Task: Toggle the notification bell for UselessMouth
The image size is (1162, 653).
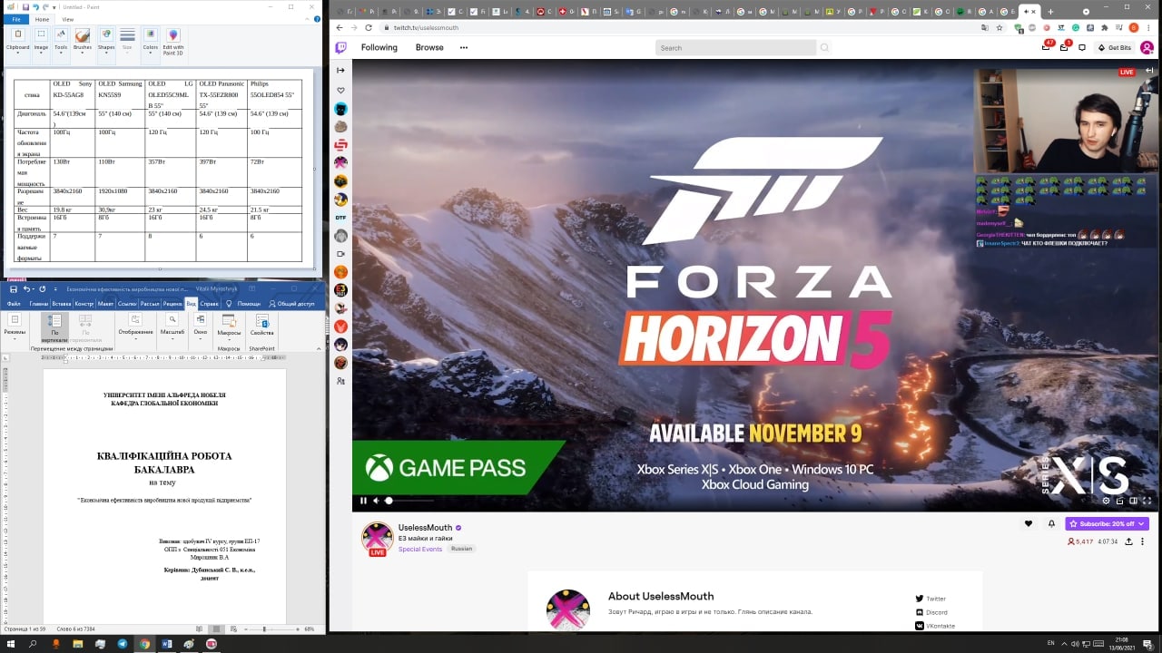Action: [x=1051, y=523]
